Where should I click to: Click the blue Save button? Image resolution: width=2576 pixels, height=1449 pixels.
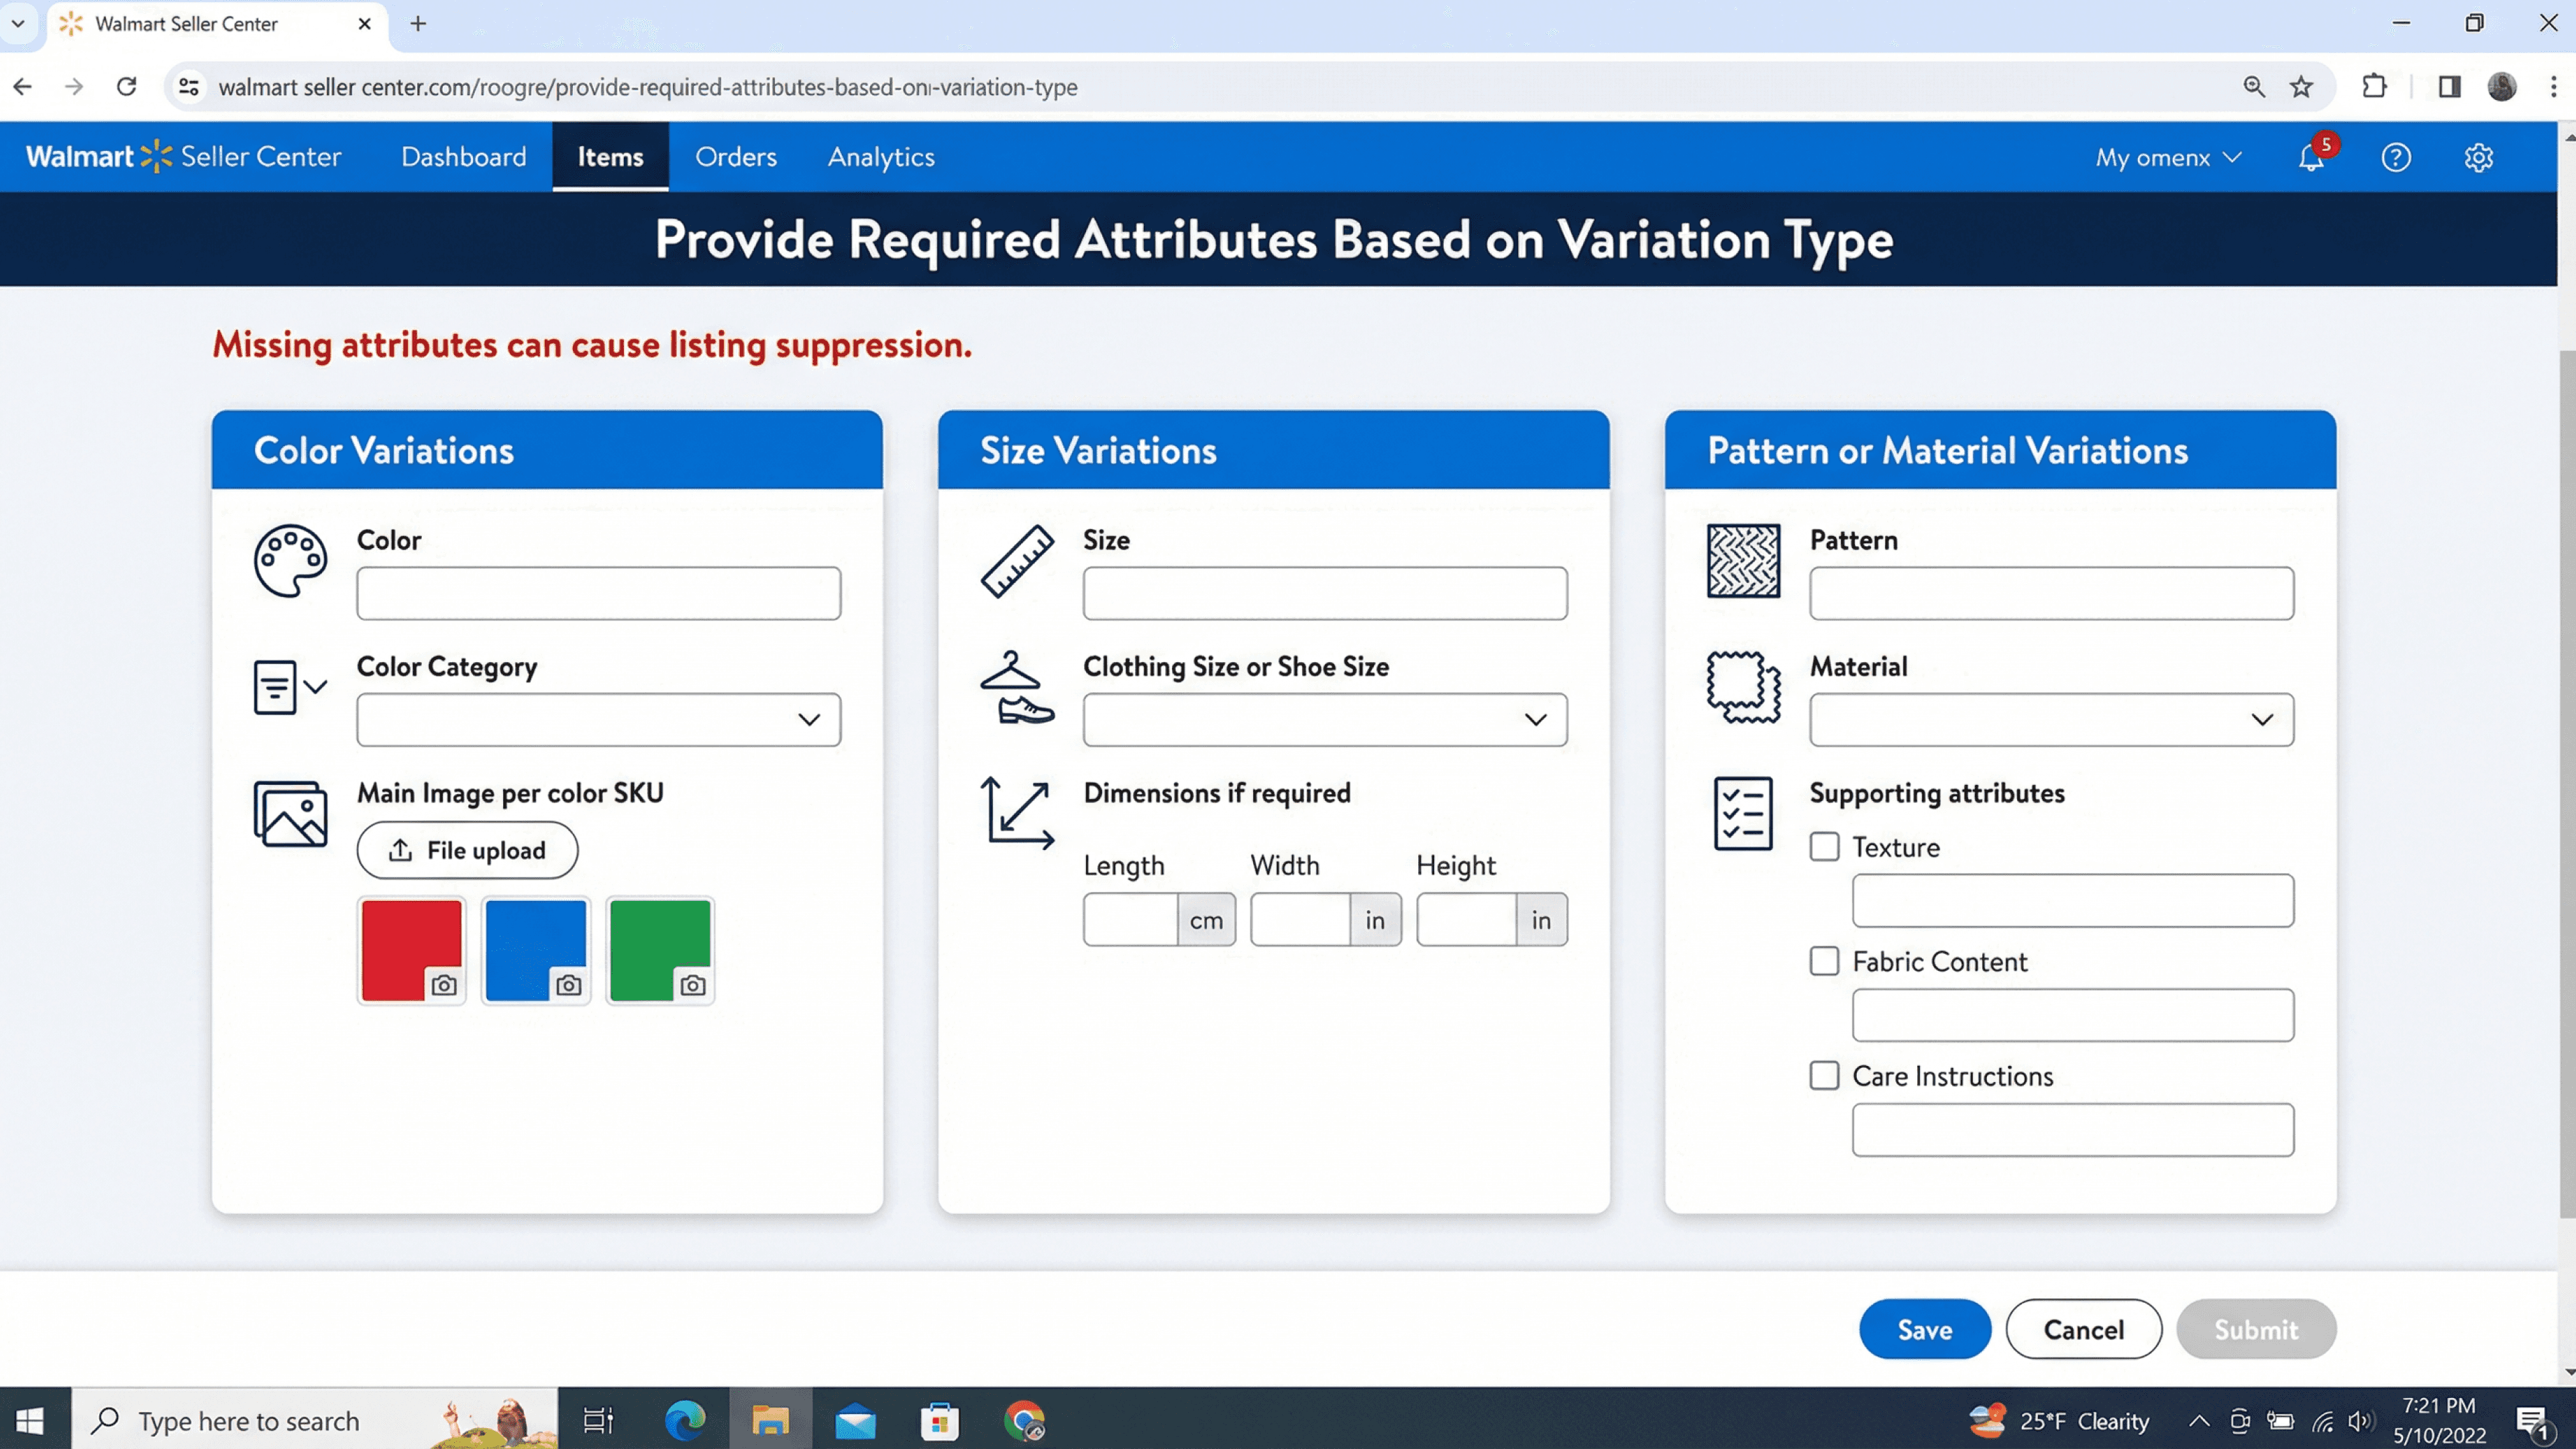(x=1924, y=1329)
